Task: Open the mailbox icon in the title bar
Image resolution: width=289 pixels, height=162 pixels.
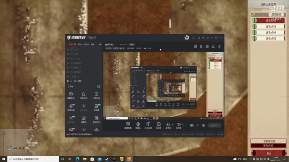Action: point(199,38)
